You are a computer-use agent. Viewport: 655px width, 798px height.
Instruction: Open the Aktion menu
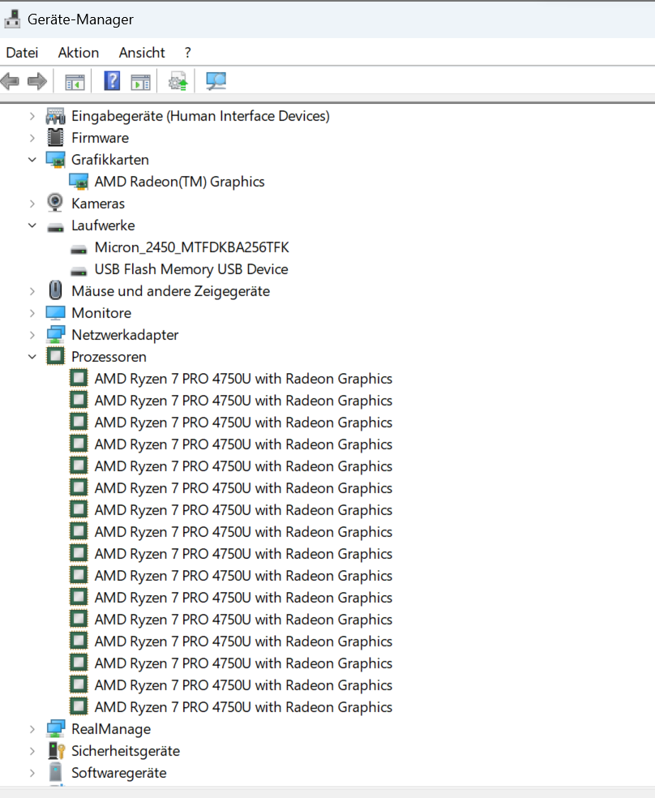tap(79, 53)
